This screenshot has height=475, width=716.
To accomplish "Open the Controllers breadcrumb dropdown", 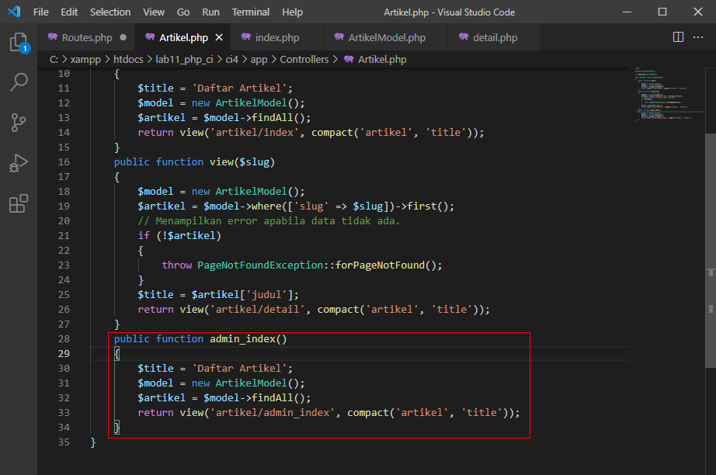I will [x=304, y=59].
